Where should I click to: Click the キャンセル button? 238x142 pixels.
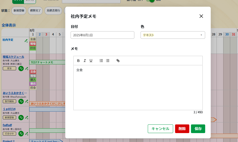pos(161,129)
